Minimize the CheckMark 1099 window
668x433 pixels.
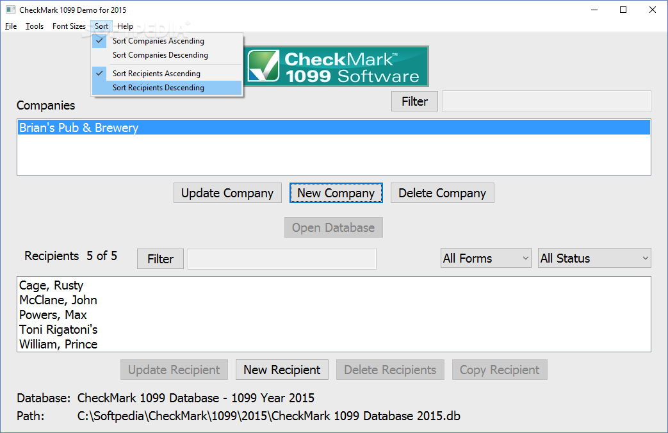pyautogui.click(x=594, y=10)
